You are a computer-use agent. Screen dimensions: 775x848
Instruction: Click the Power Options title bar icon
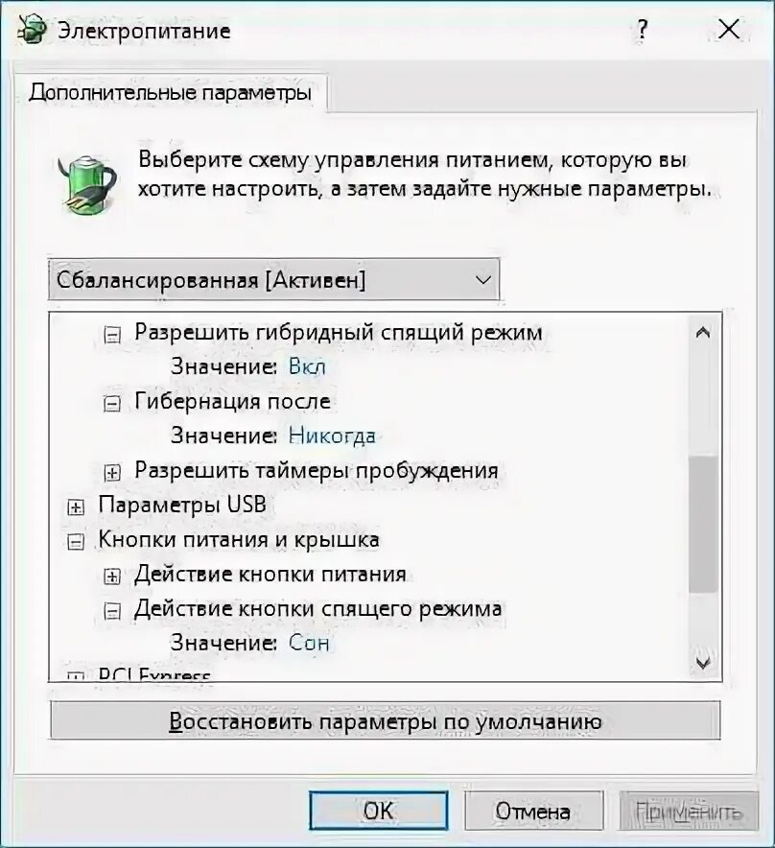[x=32, y=30]
